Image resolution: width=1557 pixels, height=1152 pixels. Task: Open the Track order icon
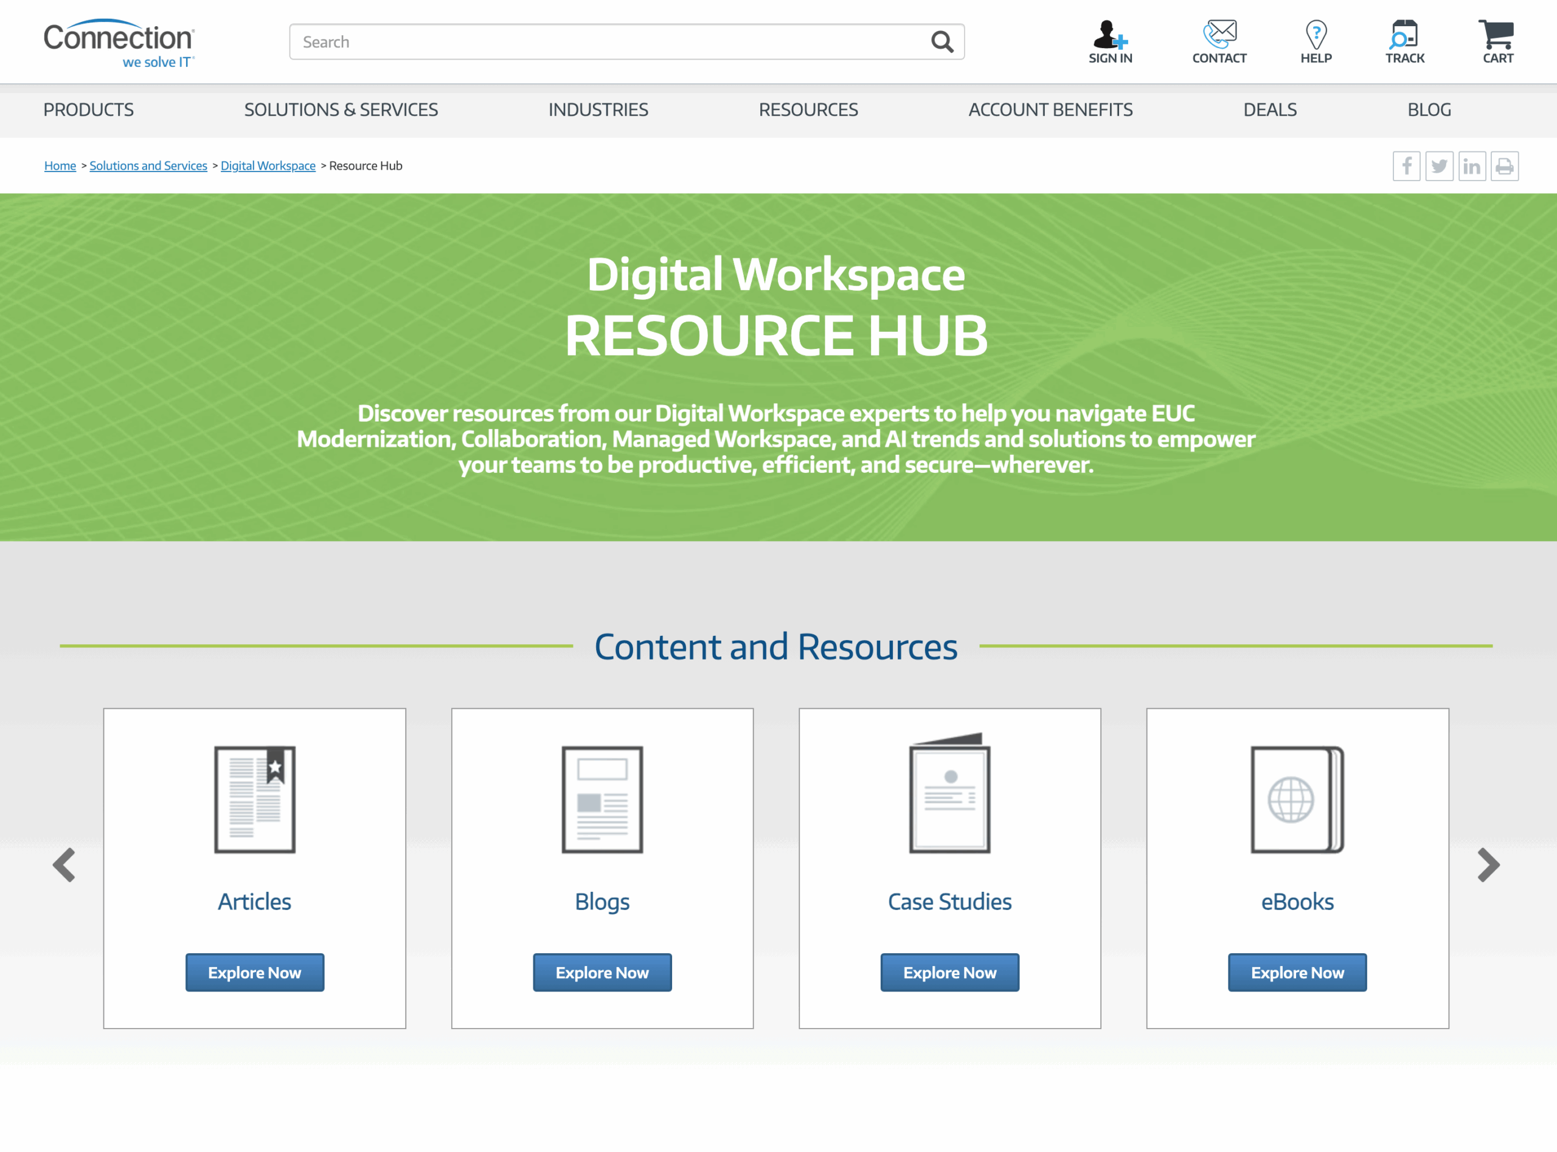tap(1404, 33)
